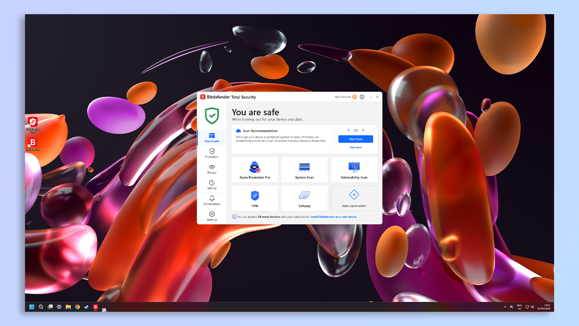This screenshot has width=579, height=326.
Task: Open Bitdefender VPN desktop shortcut
Action: coord(33,125)
